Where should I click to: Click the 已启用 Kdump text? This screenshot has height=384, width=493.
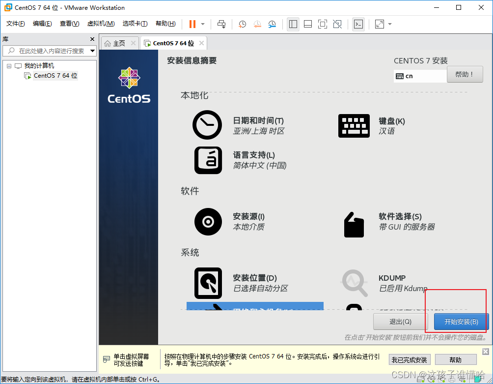click(403, 288)
